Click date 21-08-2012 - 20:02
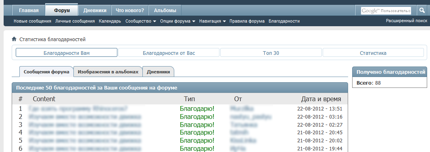Screen dimensions: 430x152 pos(320,141)
